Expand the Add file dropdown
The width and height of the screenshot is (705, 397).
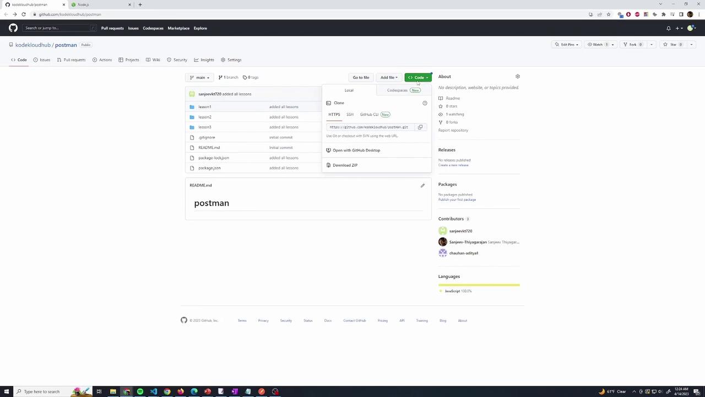click(x=388, y=78)
